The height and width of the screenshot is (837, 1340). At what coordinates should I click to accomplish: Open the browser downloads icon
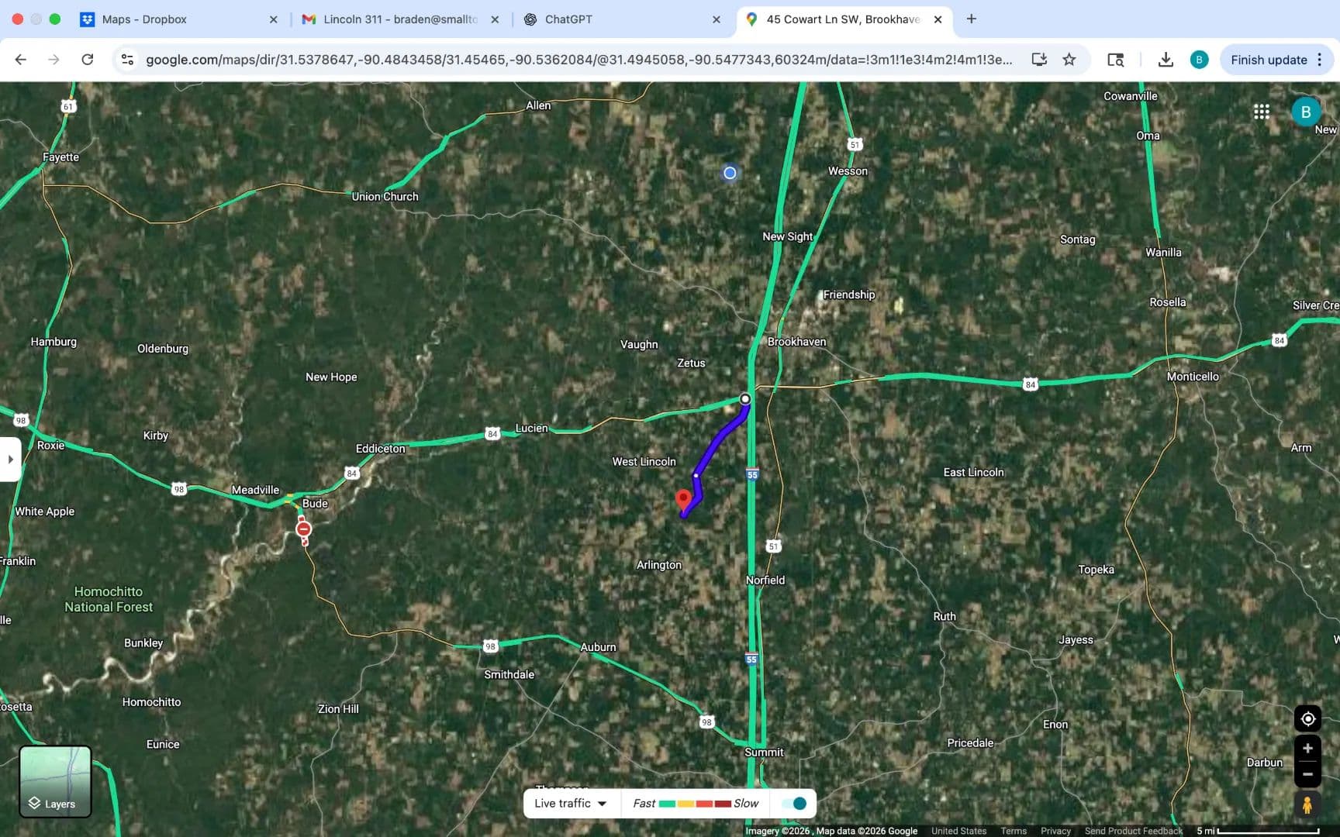1165,60
